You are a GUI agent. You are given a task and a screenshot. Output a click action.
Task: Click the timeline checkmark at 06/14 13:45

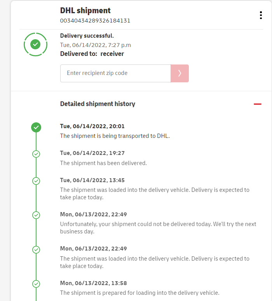tap(36, 181)
